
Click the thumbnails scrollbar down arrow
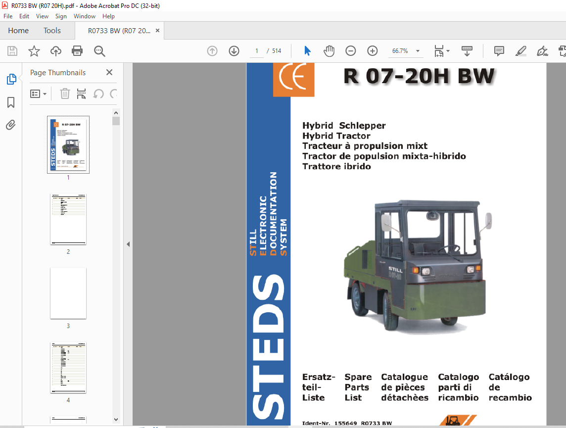tap(116, 419)
